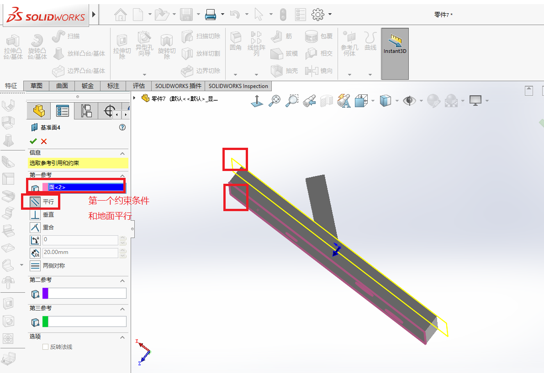This screenshot has width=544, height=373.
Task: Collapse 第二参考 section
Action: (122, 280)
